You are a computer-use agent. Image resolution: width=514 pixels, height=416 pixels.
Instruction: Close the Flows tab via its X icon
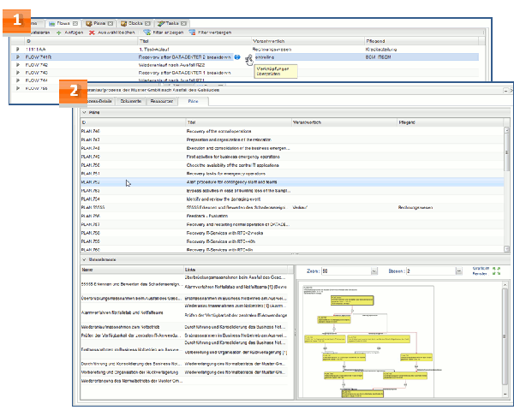tap(75, 24)
